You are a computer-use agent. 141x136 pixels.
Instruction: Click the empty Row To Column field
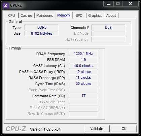pos(83,114)
